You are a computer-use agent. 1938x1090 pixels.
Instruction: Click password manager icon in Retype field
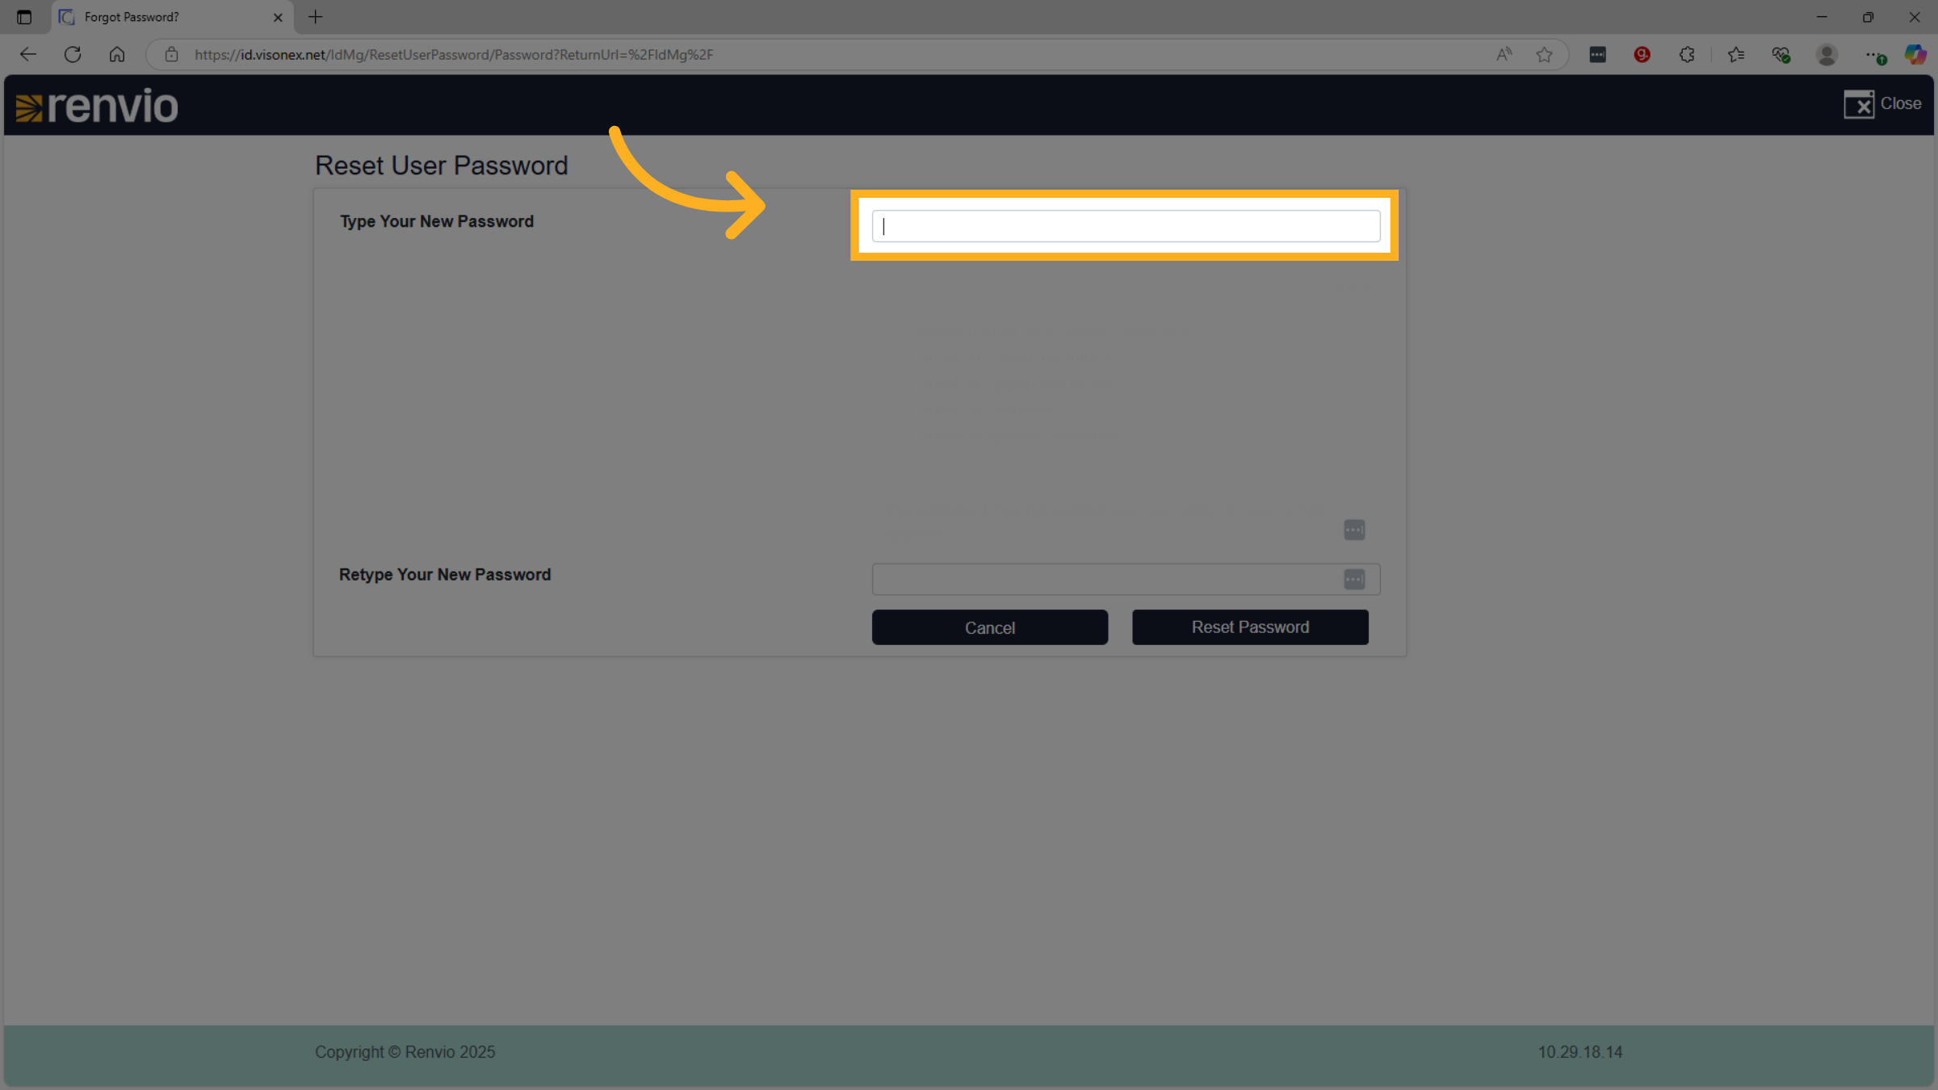[x=1354, y=579]
